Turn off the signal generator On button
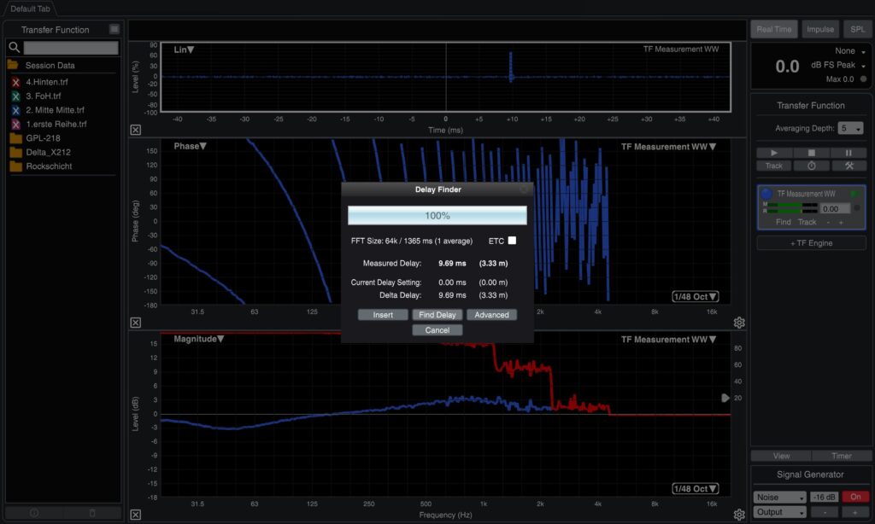Viewport: 875px width, 524px height. 854,497
